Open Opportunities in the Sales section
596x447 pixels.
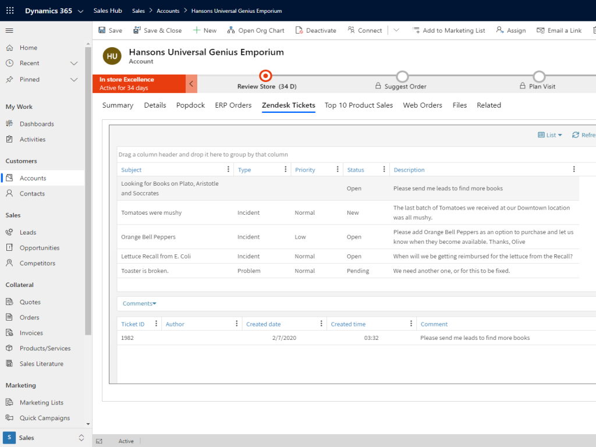click(x=40, y=247)
